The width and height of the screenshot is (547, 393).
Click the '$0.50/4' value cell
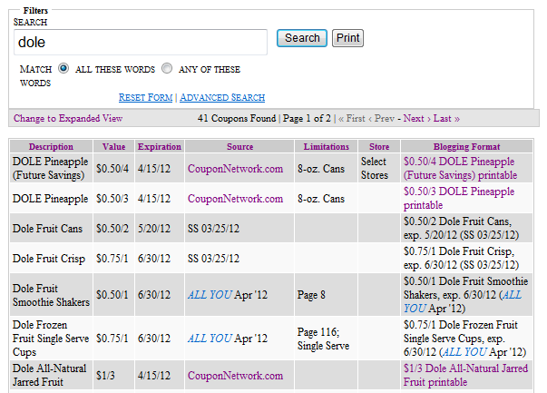coord(112,169)
